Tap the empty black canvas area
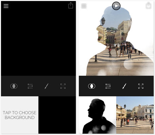The image size is (155, 135). tap(38, 38)
